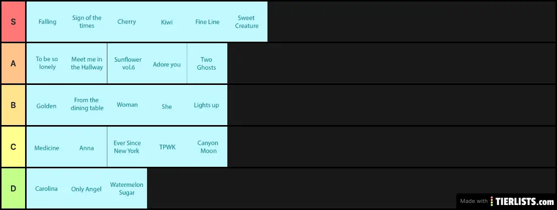
Task: Open the TIERLISTS.com watermark link
Action: click(507, 201)
